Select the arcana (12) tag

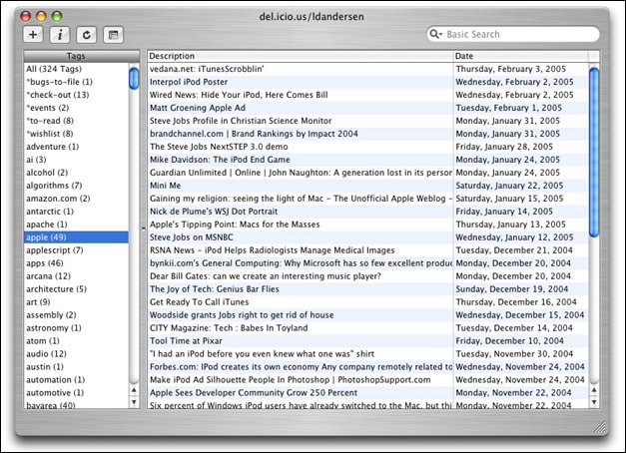pyautogui.click(x=76, y=276)
